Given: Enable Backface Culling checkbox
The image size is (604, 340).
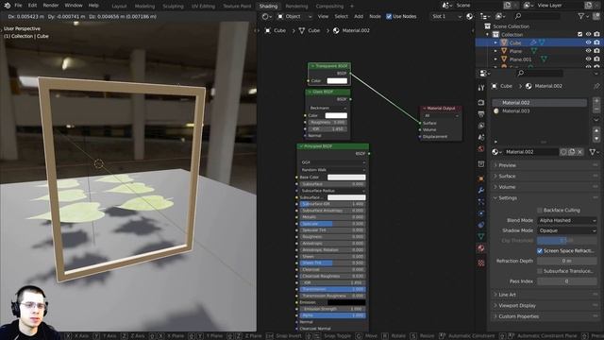Looking at the screenshot, I should (540, 210).
